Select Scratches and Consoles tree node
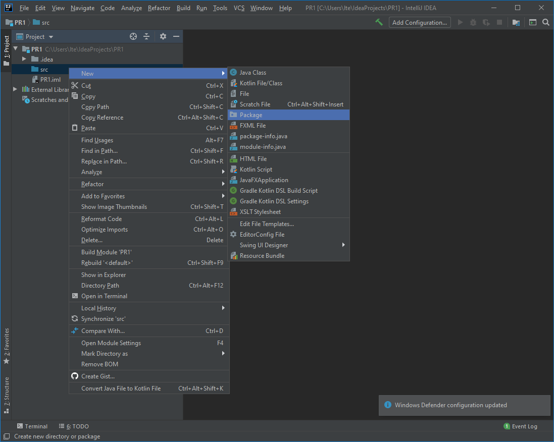This screenshot has height=442, width=554. pos(45,99)
